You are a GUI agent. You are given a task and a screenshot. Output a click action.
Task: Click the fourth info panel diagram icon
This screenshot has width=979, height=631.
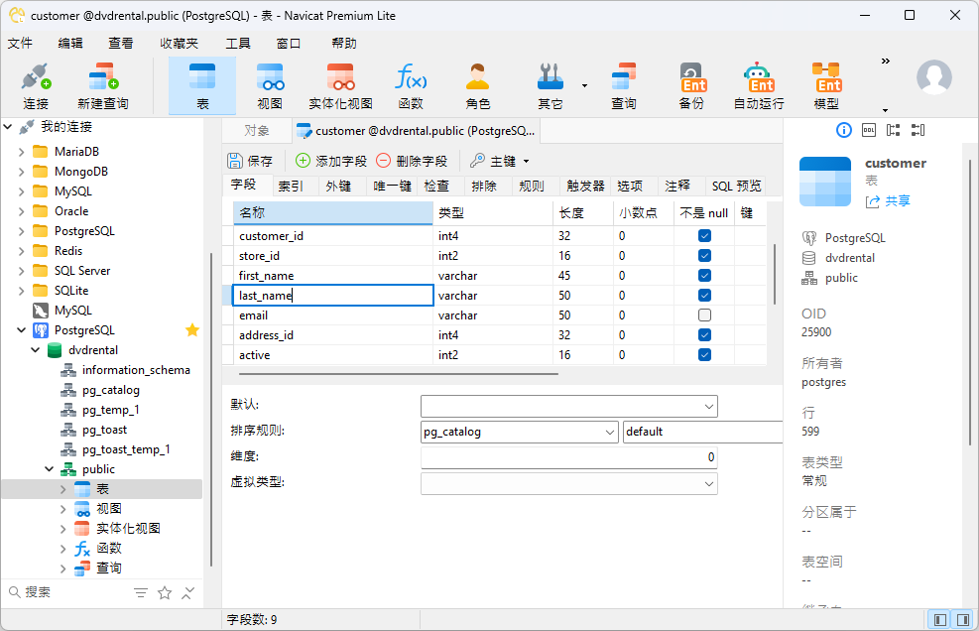918,130
